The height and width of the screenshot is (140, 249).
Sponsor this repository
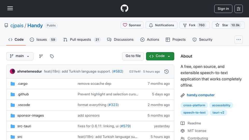(132, 25)
